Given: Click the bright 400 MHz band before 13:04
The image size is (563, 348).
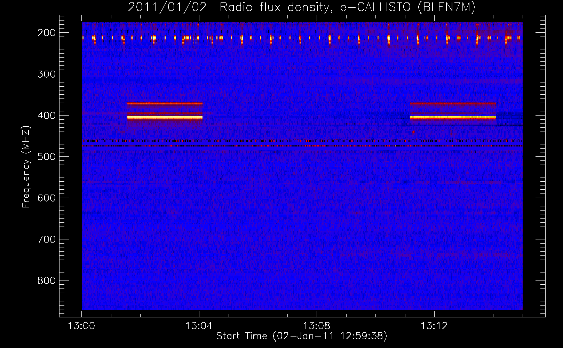Looking at the screenshot, I should pos(165,118).
